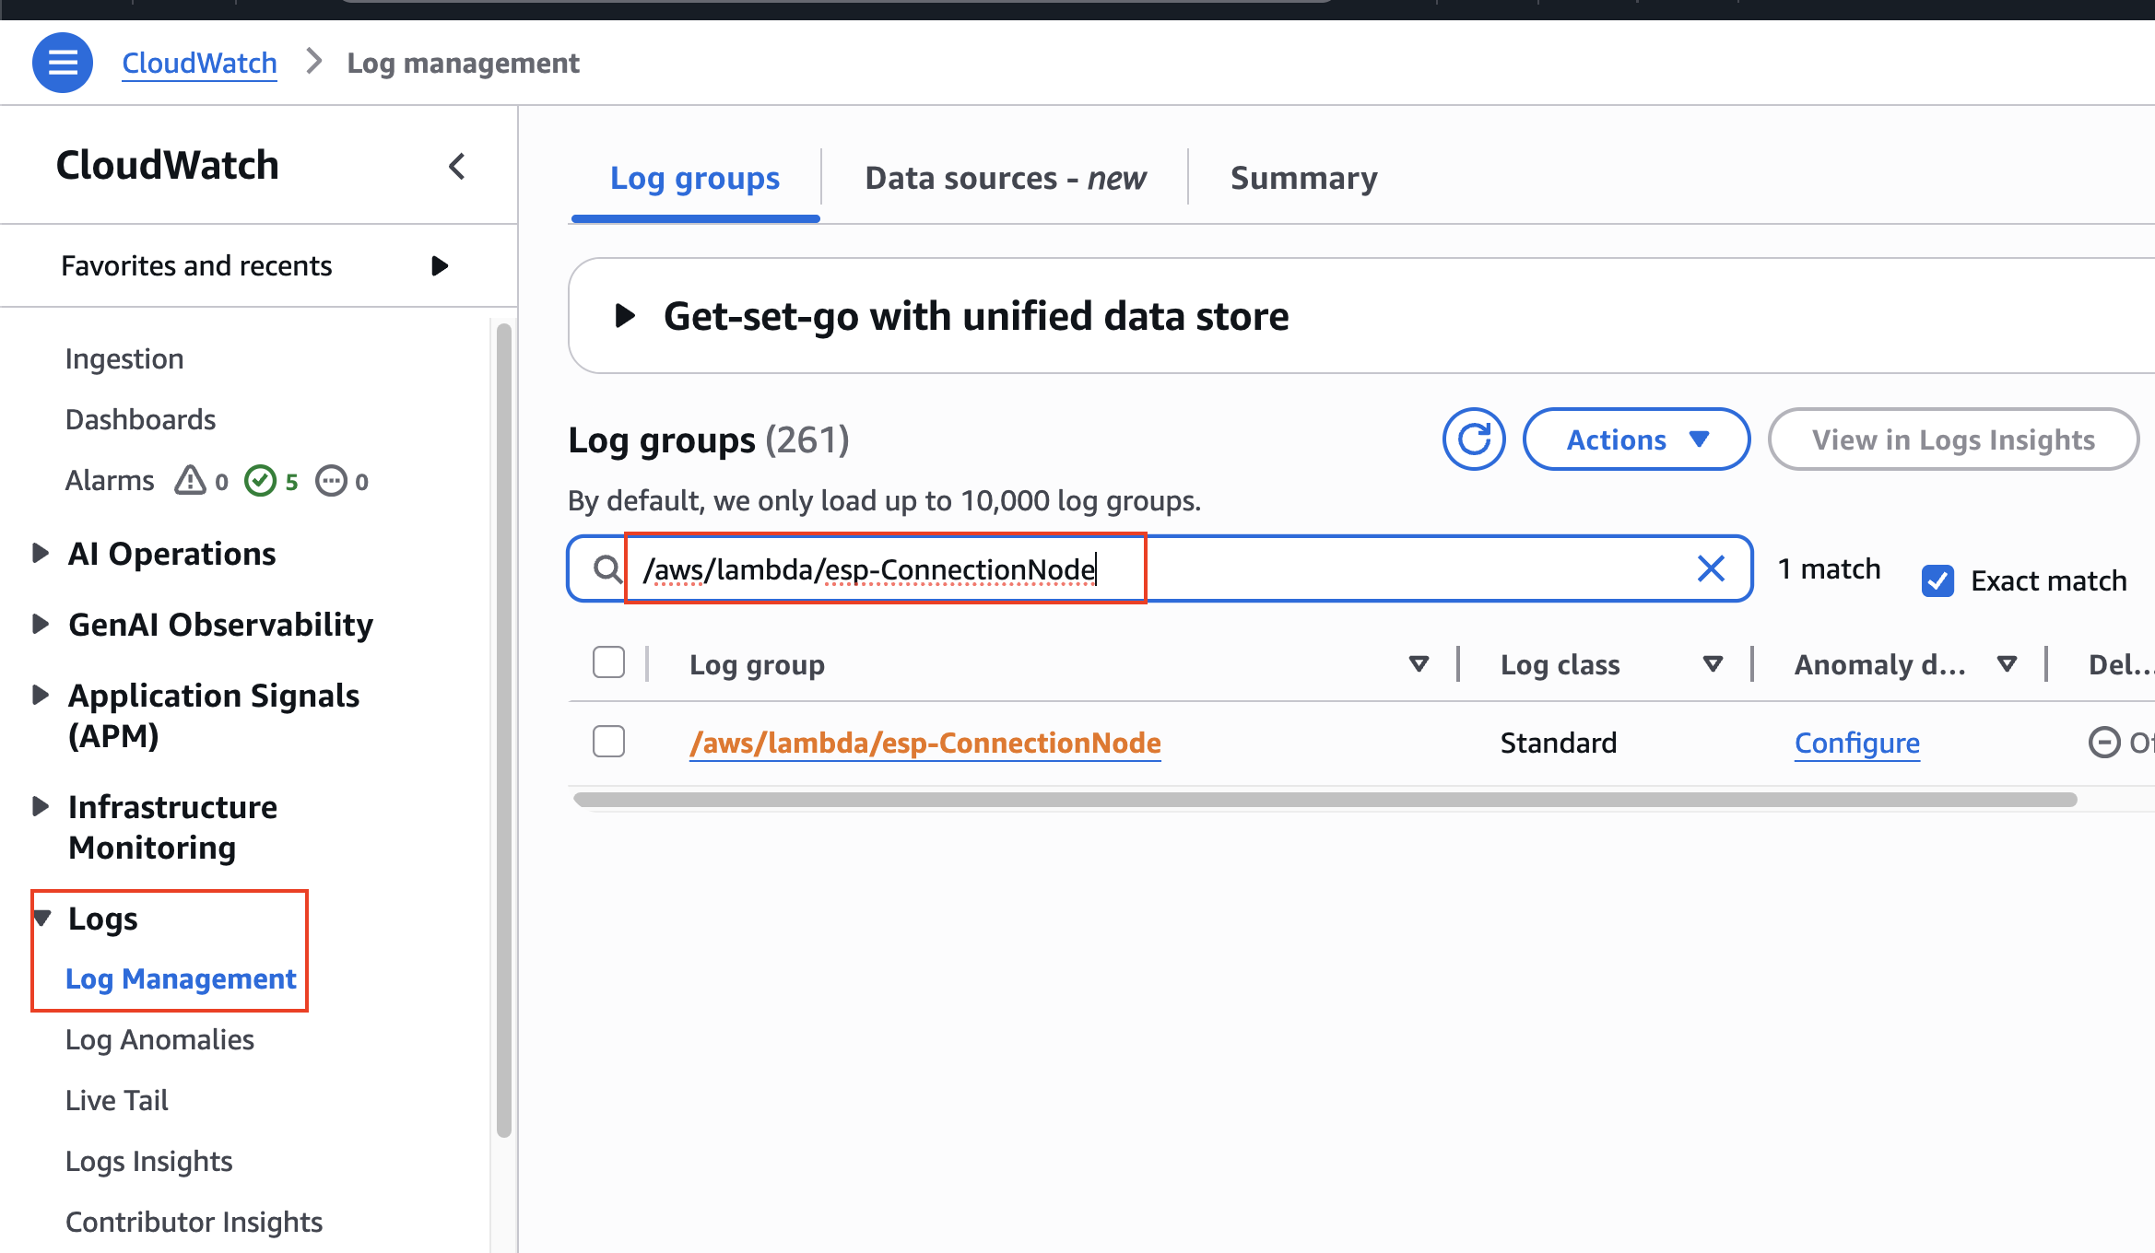Expand Application Signals (APM) section
2155x1253 pixels.
(x=41, y=695)
